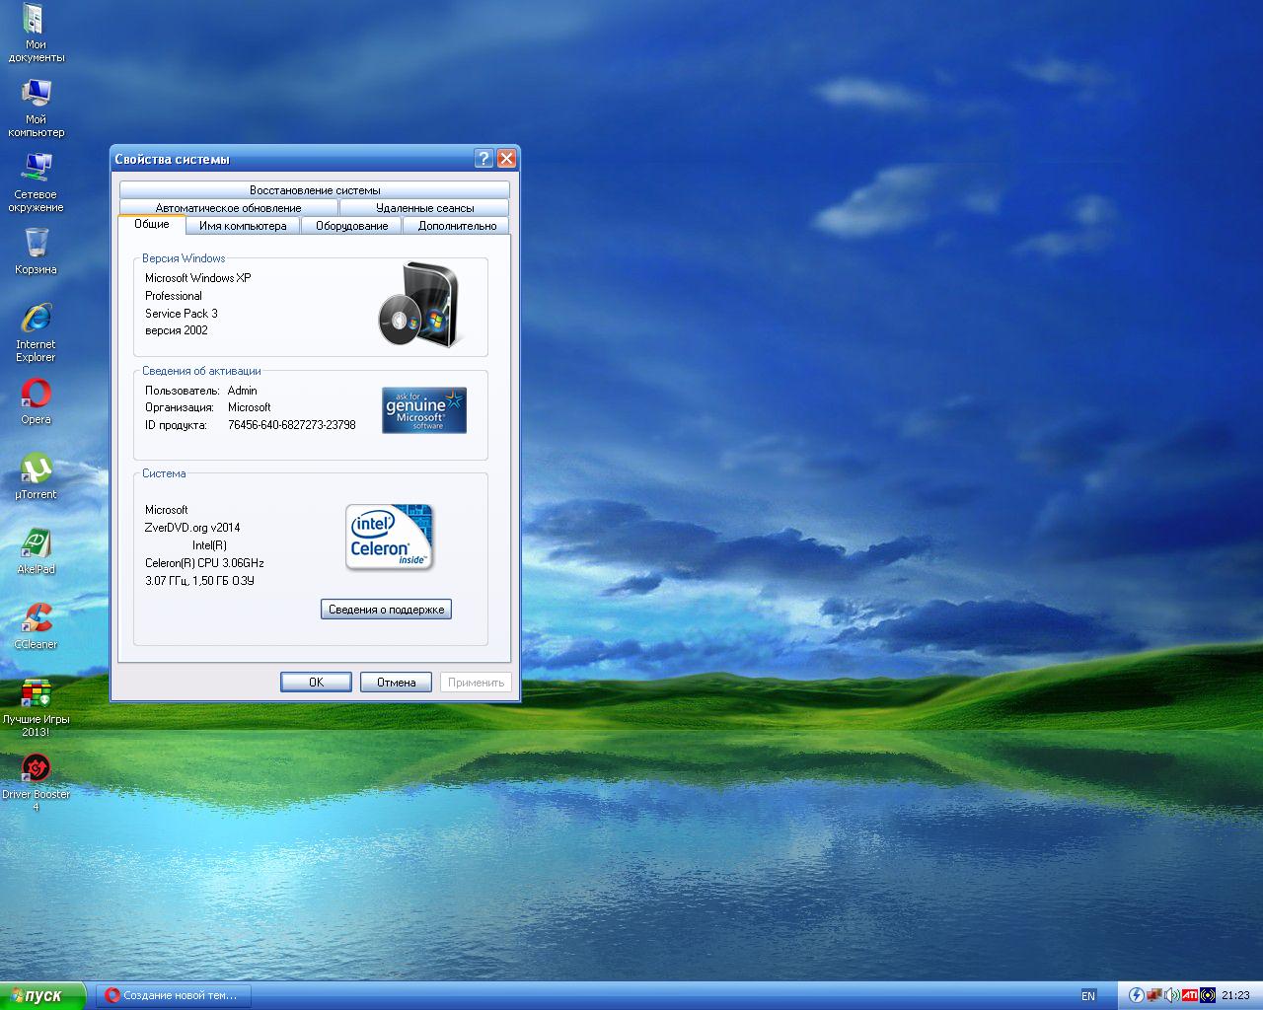Screen dimensions: 1263x1010
Task: Open the Восстановление системы tab
Action: click(315, 190)
